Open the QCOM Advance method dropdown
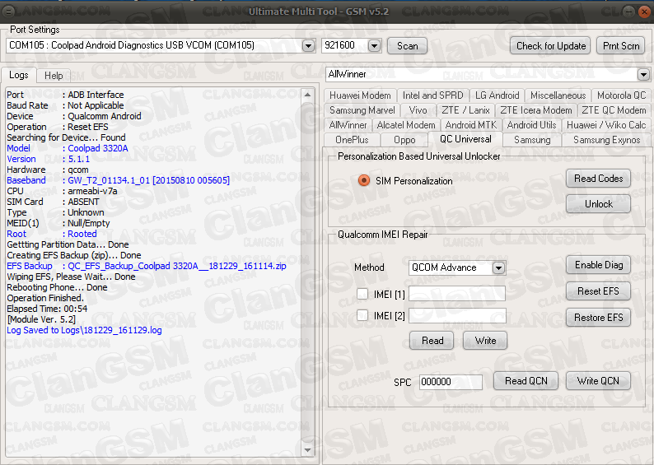 (498, 268)
